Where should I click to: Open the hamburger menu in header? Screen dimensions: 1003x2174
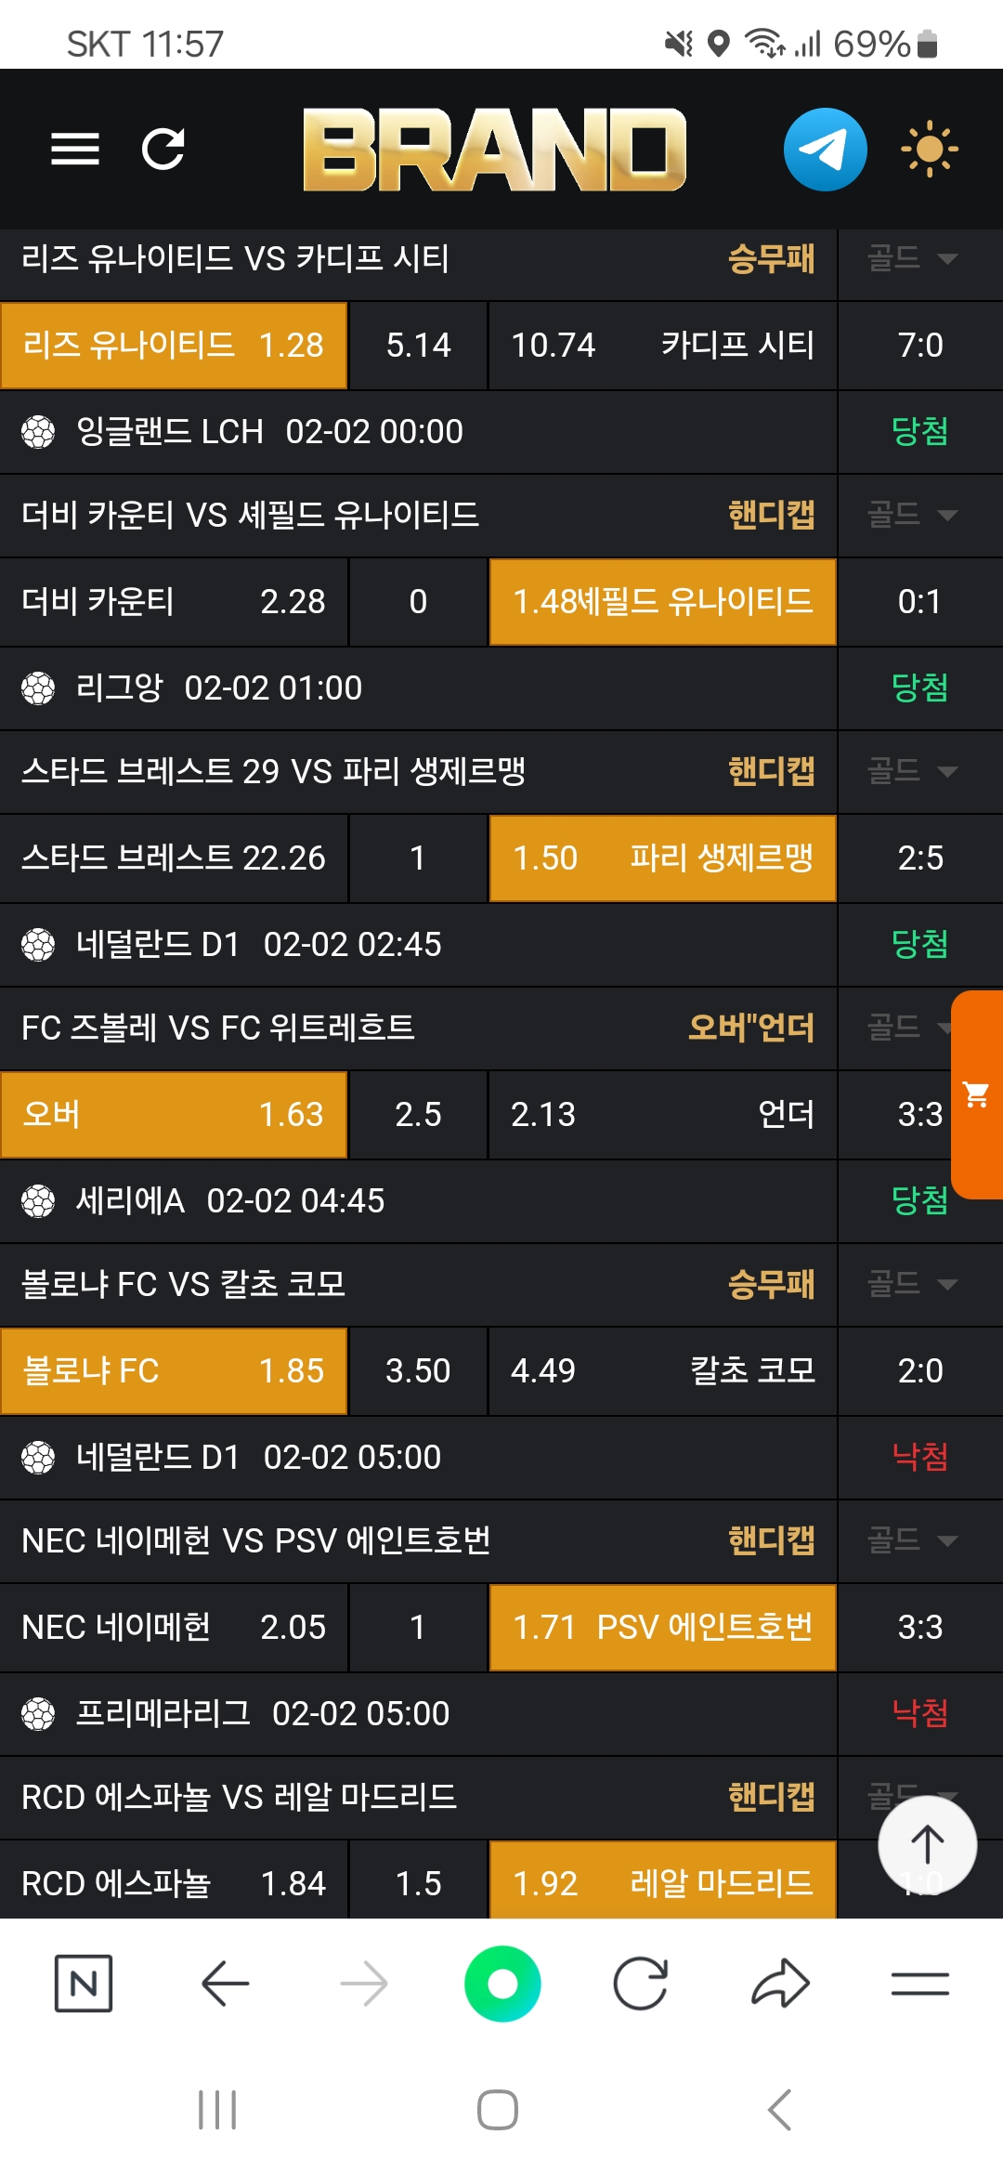(x=75, y=149)
